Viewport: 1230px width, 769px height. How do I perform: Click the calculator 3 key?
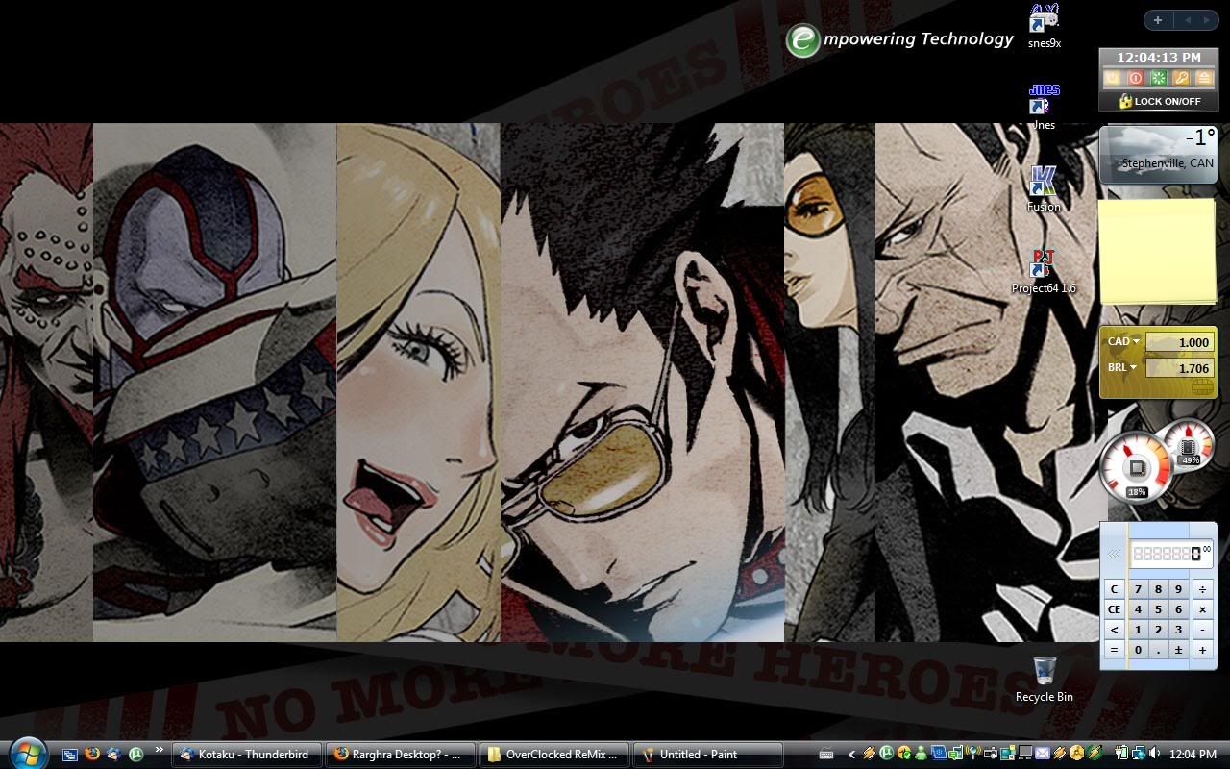coord(1179,630)
